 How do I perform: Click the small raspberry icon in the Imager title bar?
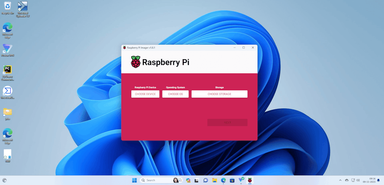(x=124, y=47)
